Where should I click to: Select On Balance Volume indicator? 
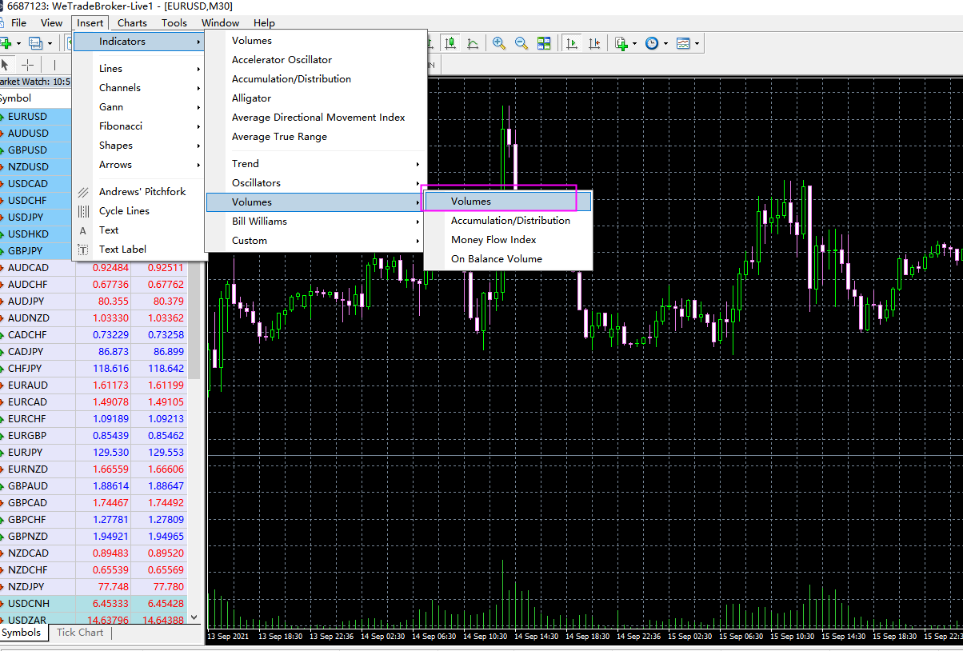496,259
